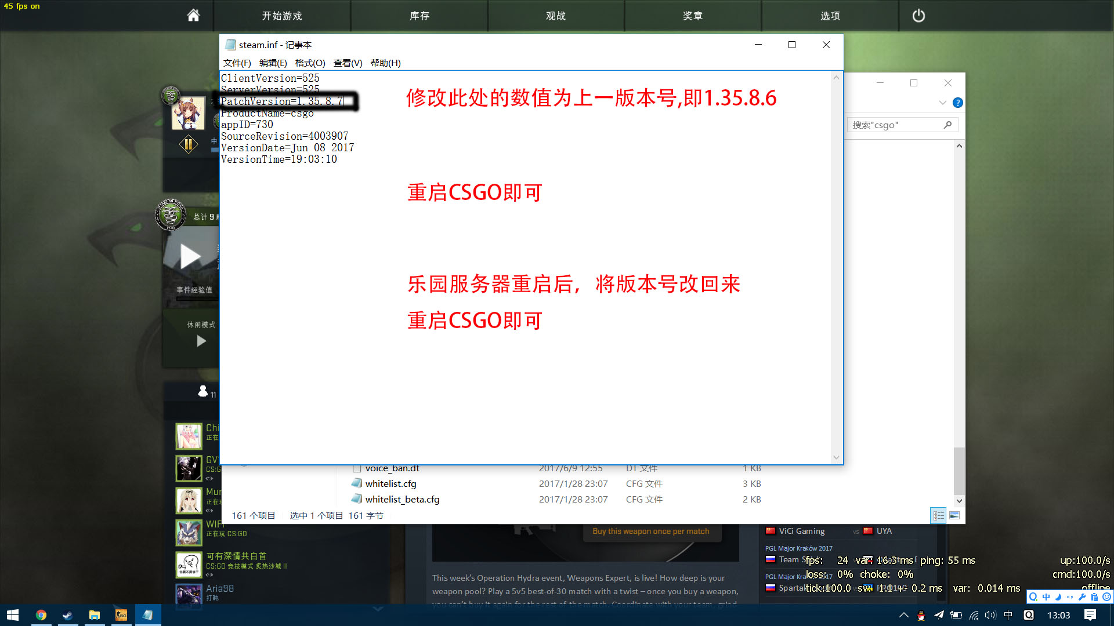The image size is (1114, 626).
Task: Open Notepad 格式(O) menu
Action: tap(310, 63)
